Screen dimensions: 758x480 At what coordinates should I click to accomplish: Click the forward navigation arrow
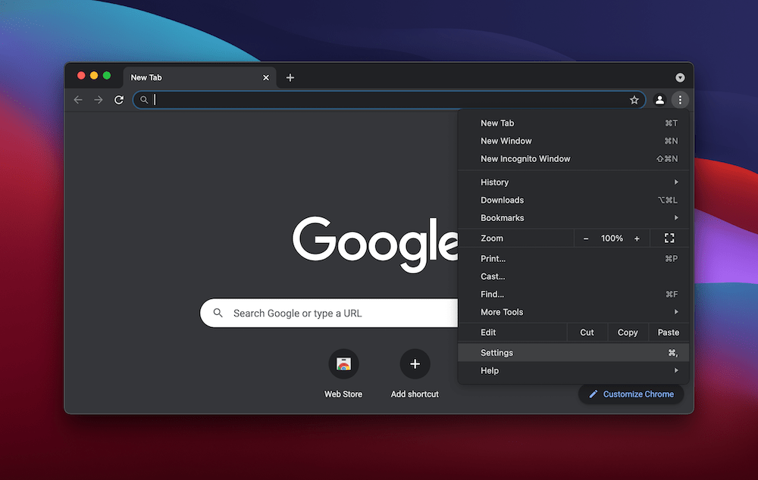(99, 99)
